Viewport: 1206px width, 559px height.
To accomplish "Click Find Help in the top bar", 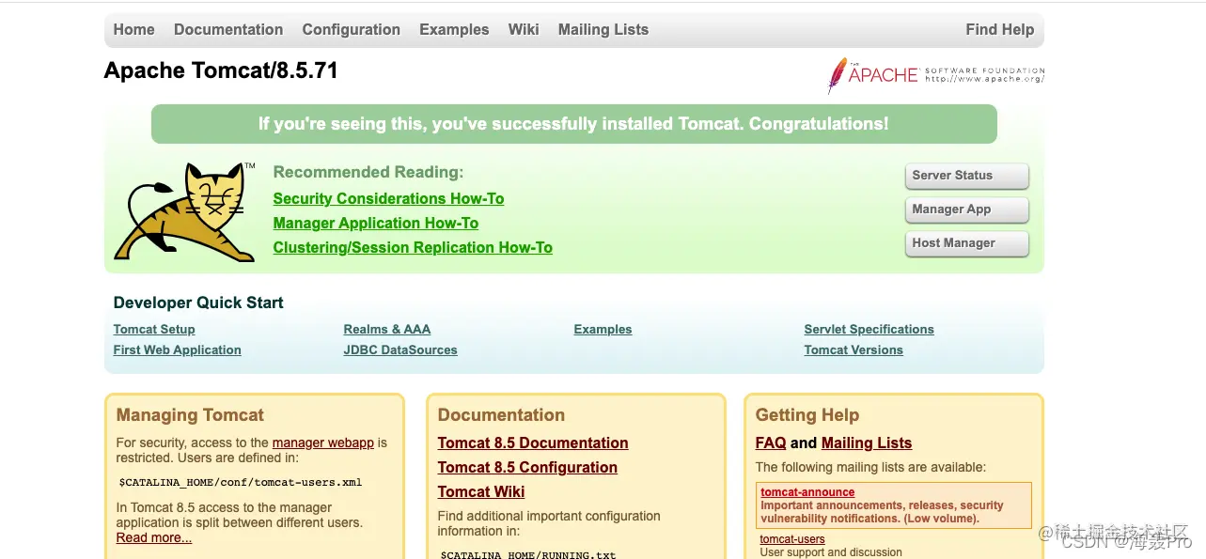I will tap(1000, 30).
